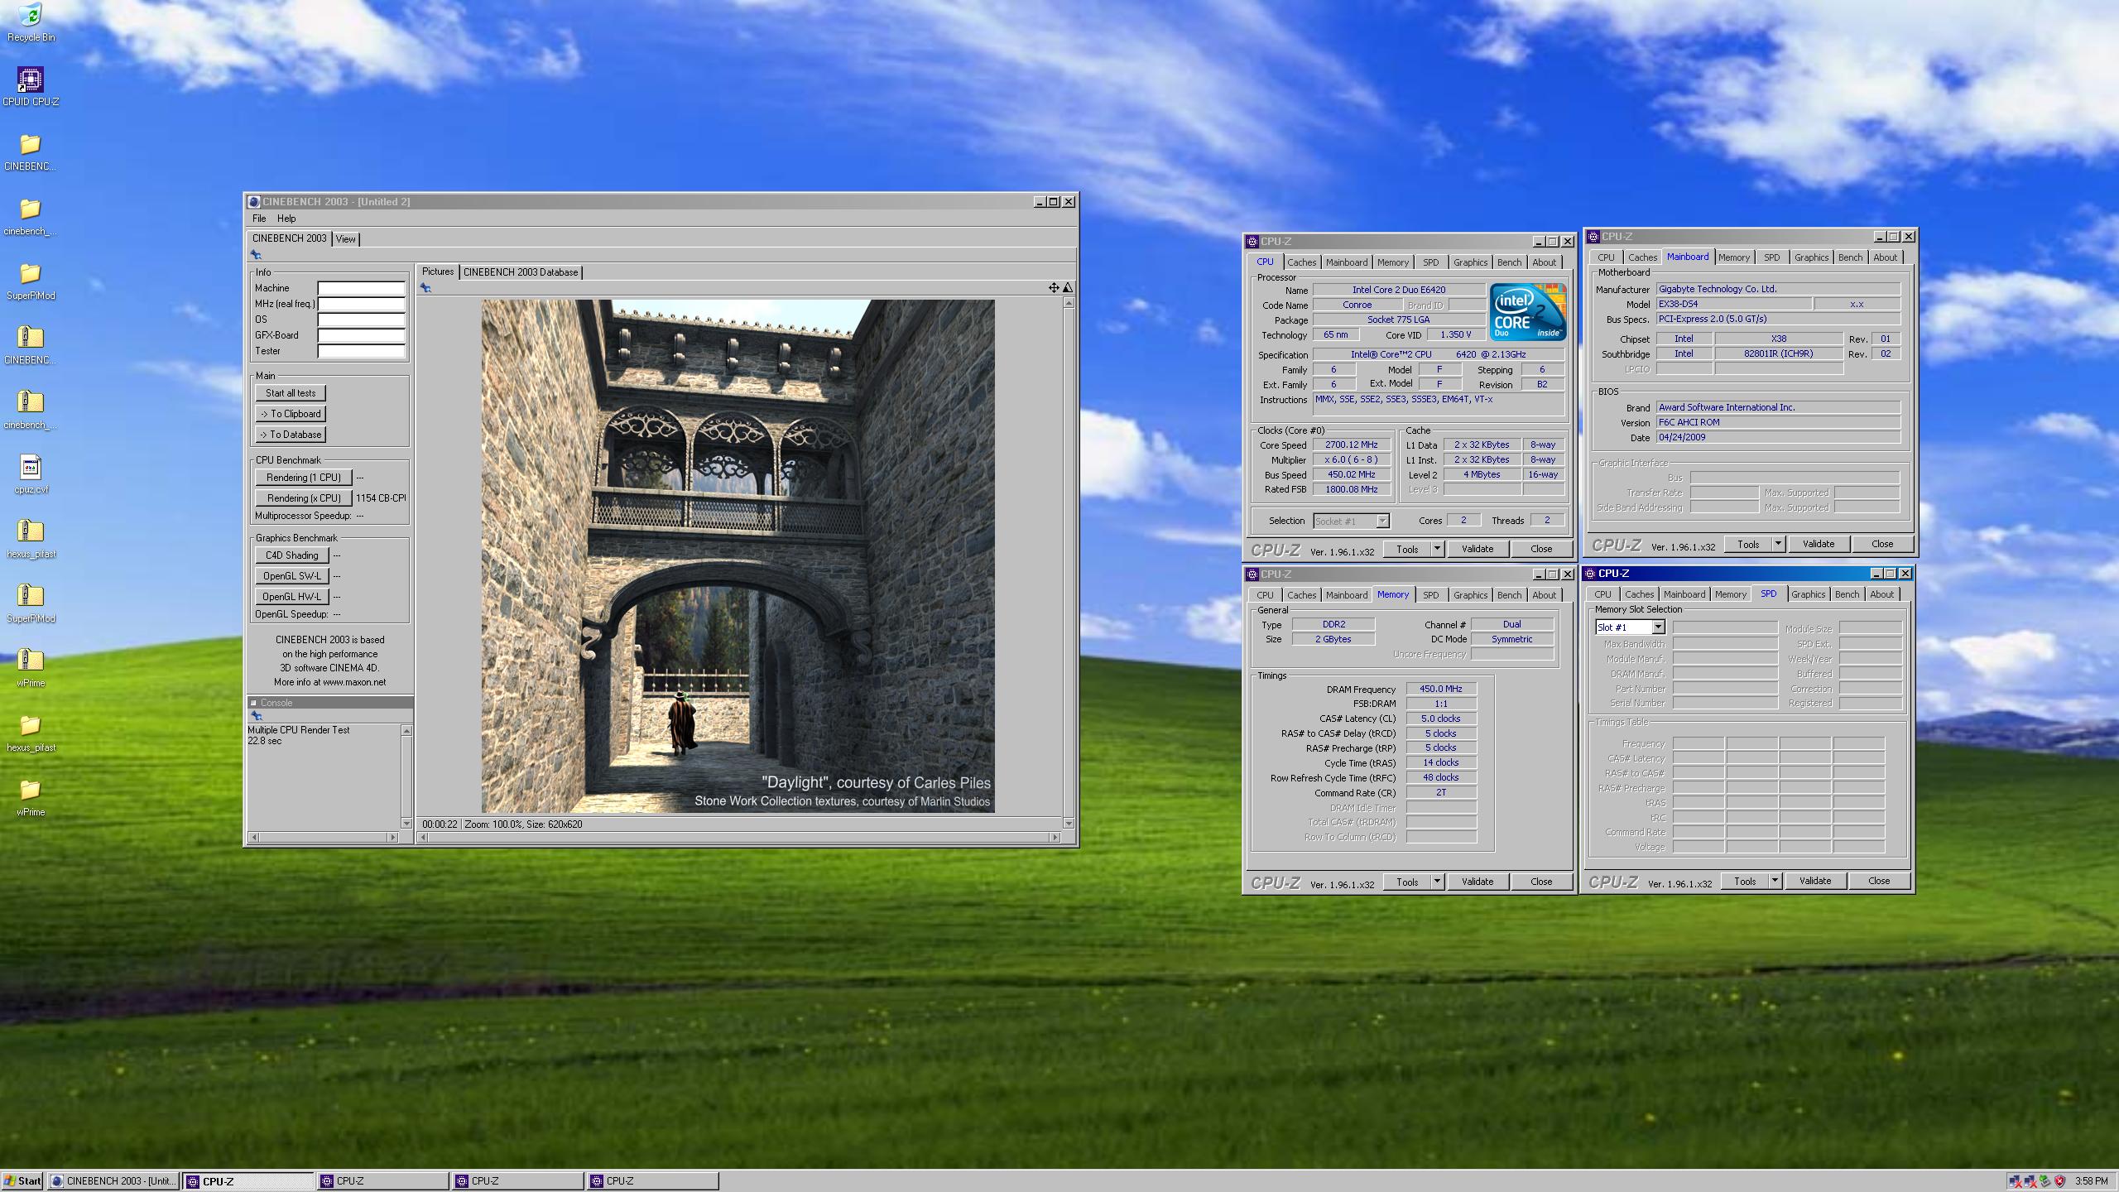Click the rendered Daylight picture
This screenshot has height=1192, width=2119.
pos(738,556)
